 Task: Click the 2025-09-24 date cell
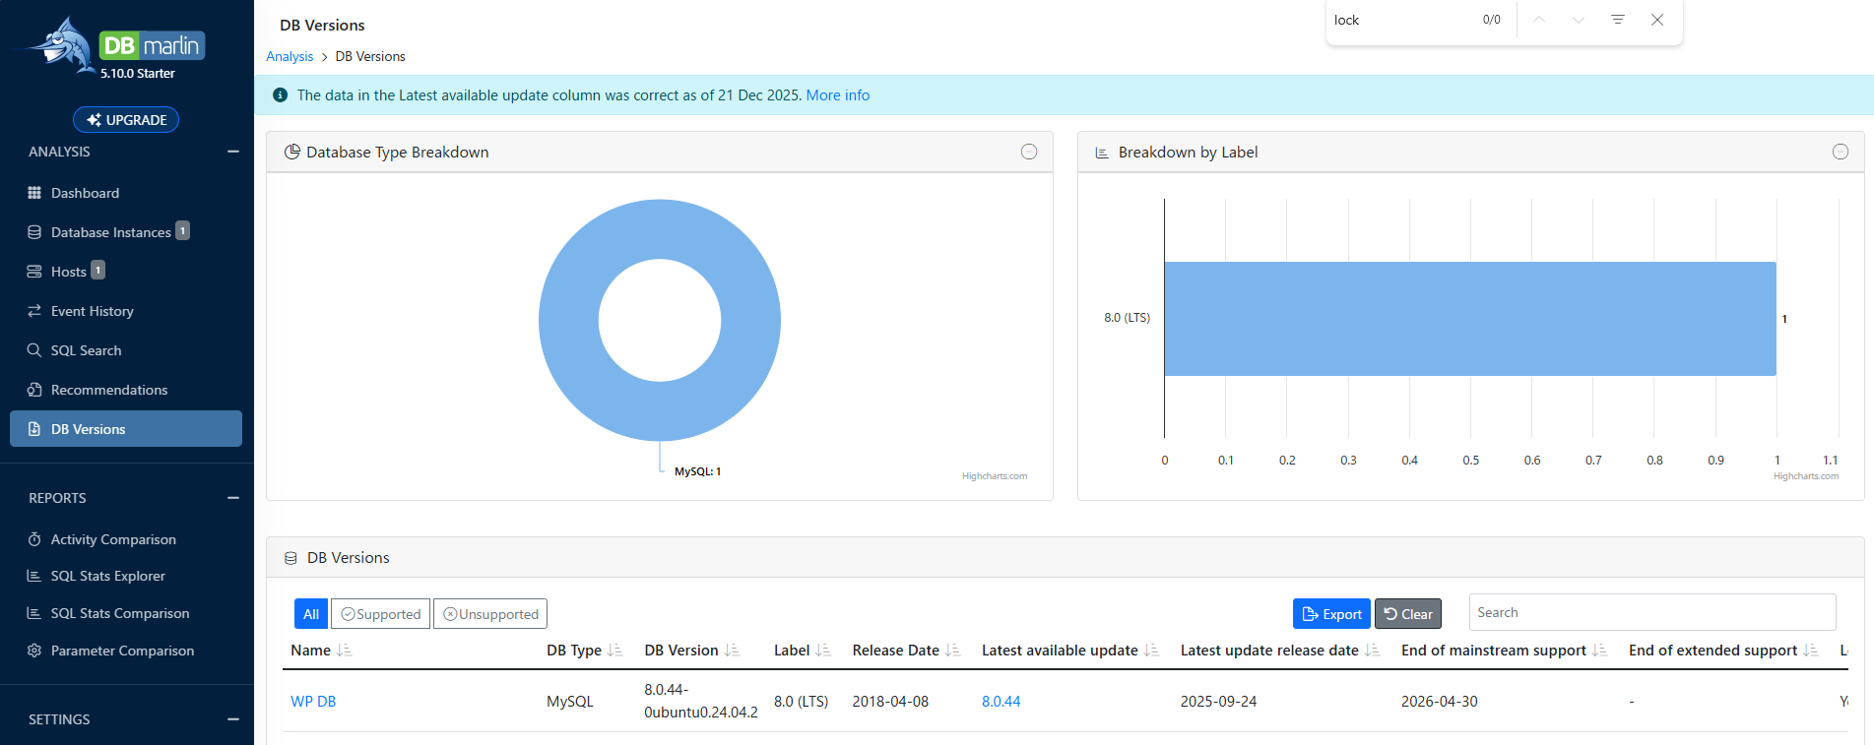1218,702
